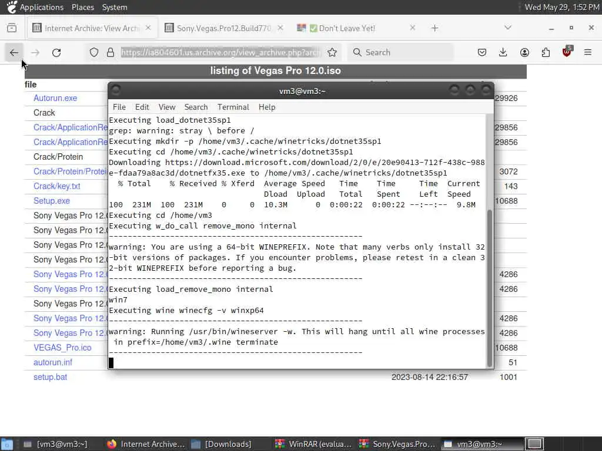Open terminal Search menu

pyautogui.click(x=196, y=107)
